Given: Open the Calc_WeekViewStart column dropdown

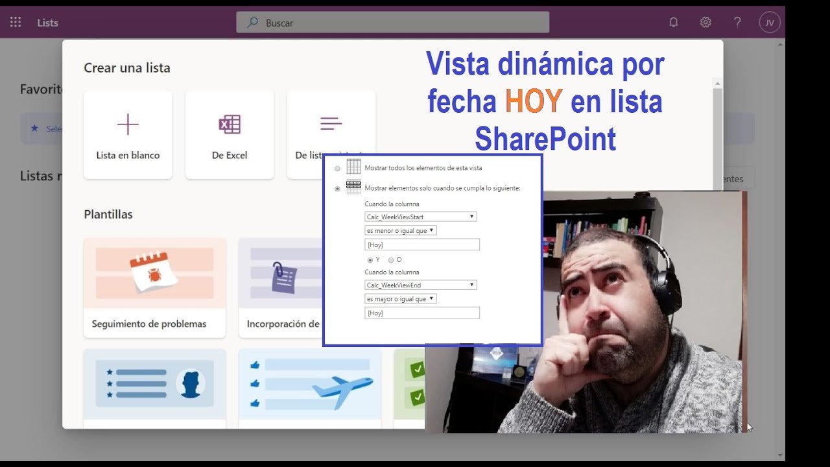Looking at the screenshot, I should [421, 217].
